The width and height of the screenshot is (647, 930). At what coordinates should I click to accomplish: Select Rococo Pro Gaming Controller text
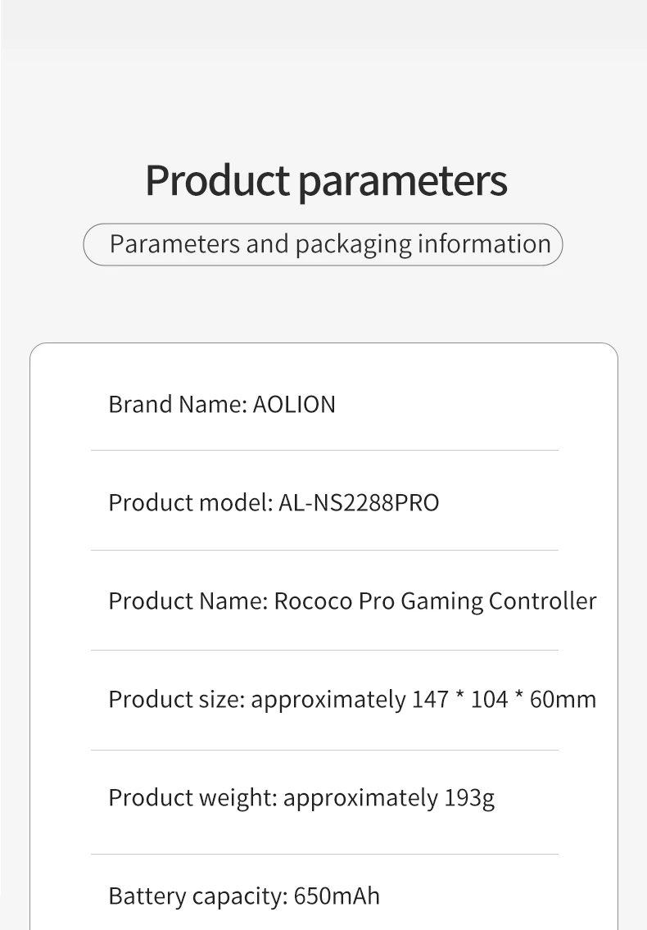click(435, 601)
